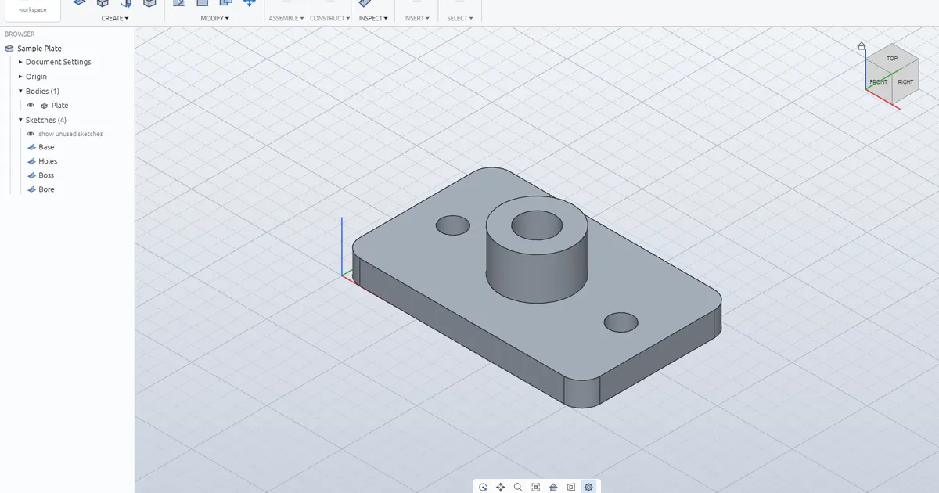The width and height of the screenshot is (939, 493).
Task: Go to home view in navigation bar
Action: point(553,487)
